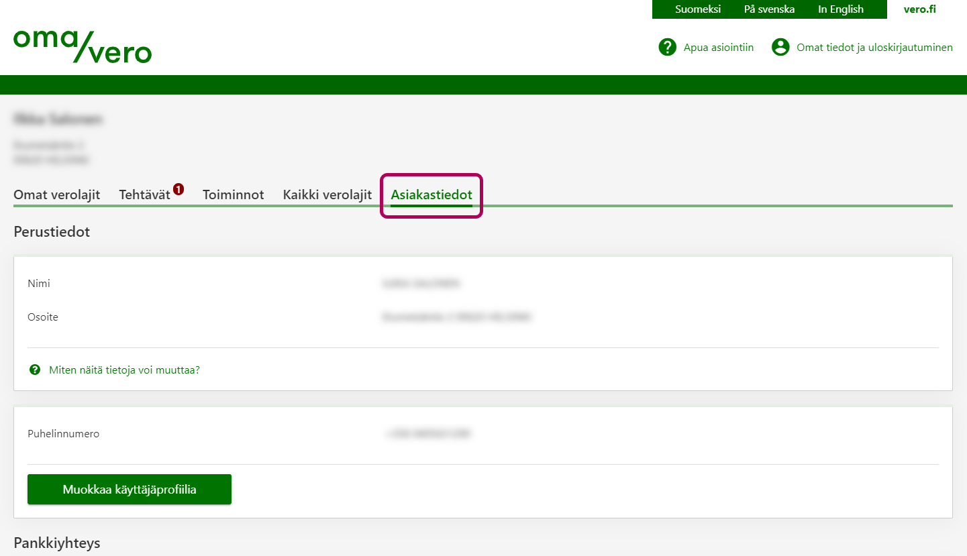Image resolution: width=967 pixels, height=556 pixels.
Task: Switch to the Toiminnot tab
Action: click(233, 195)
